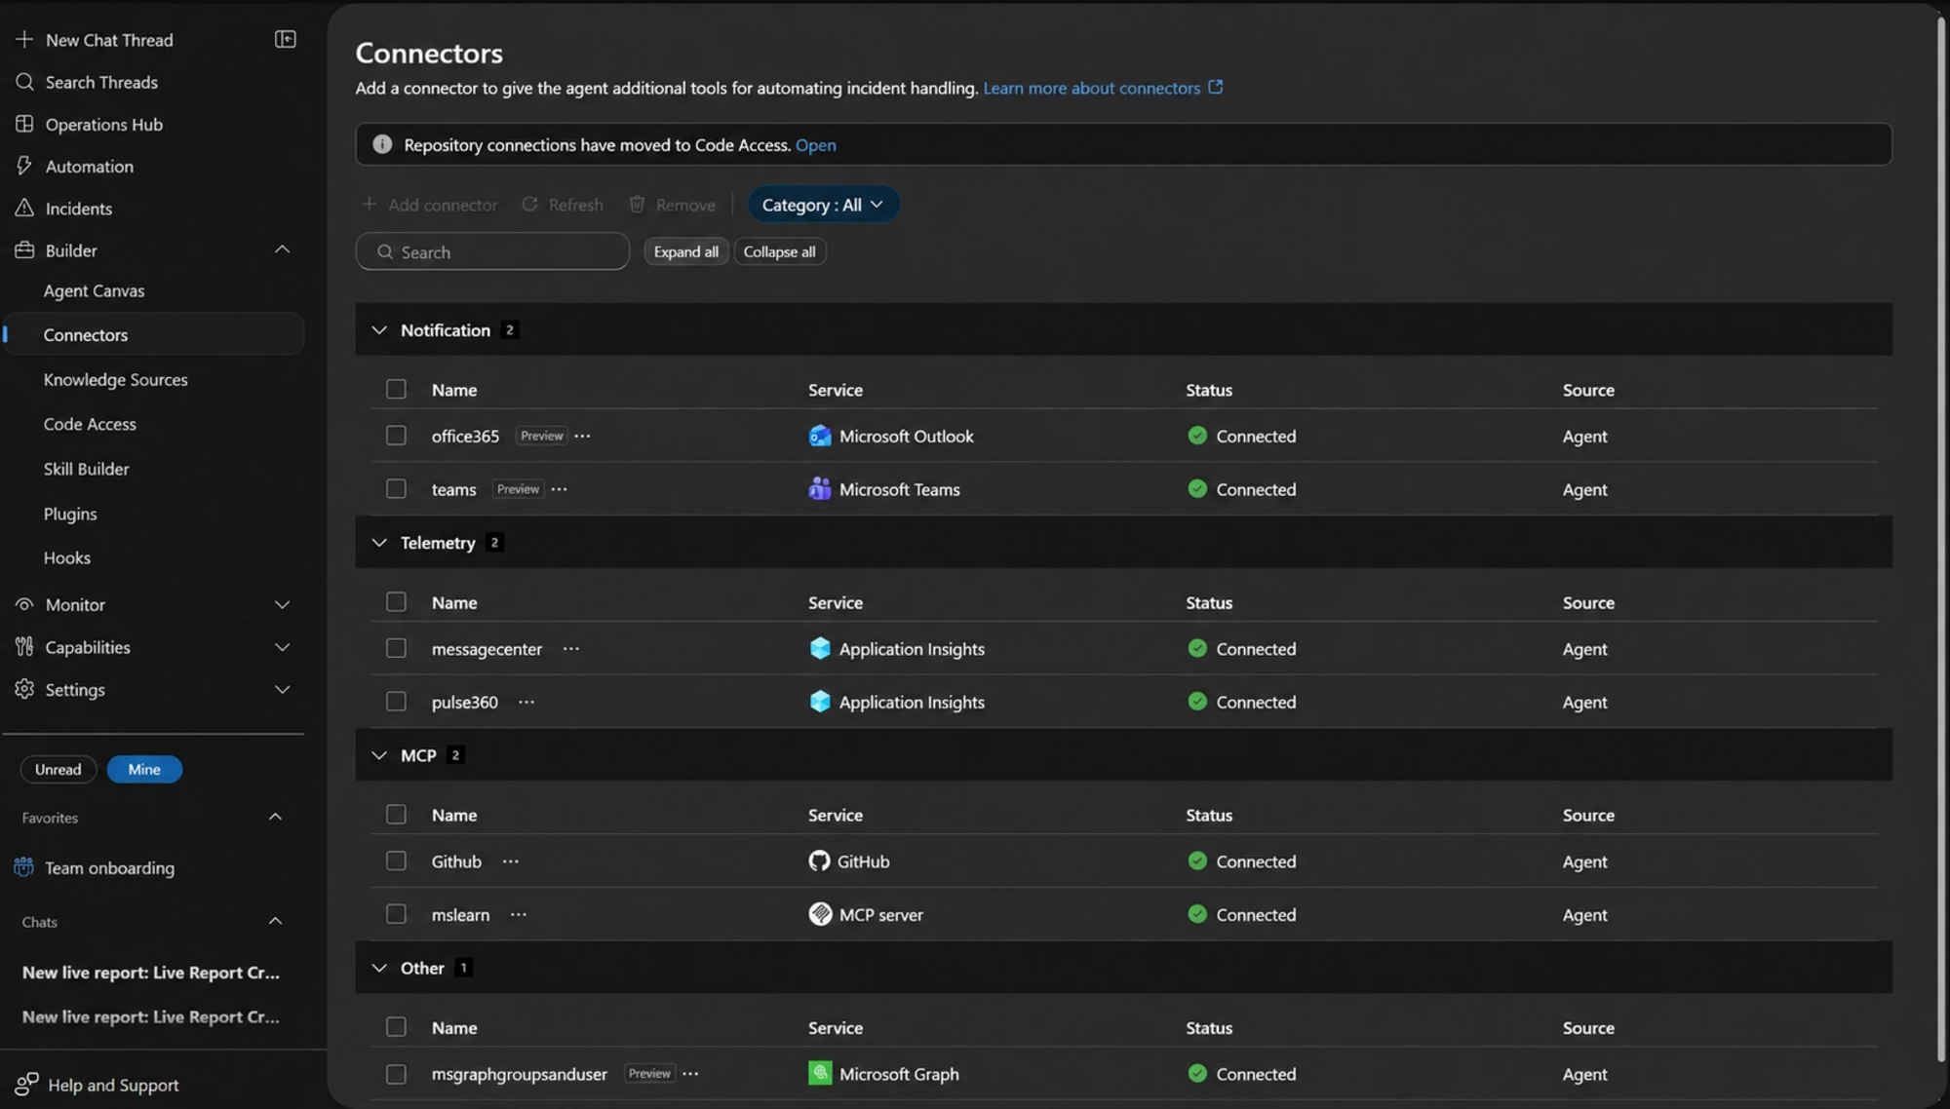The image size is (1950, 1109).
Task: Select the messagecenter row checkbox
Action: (396, 648)
